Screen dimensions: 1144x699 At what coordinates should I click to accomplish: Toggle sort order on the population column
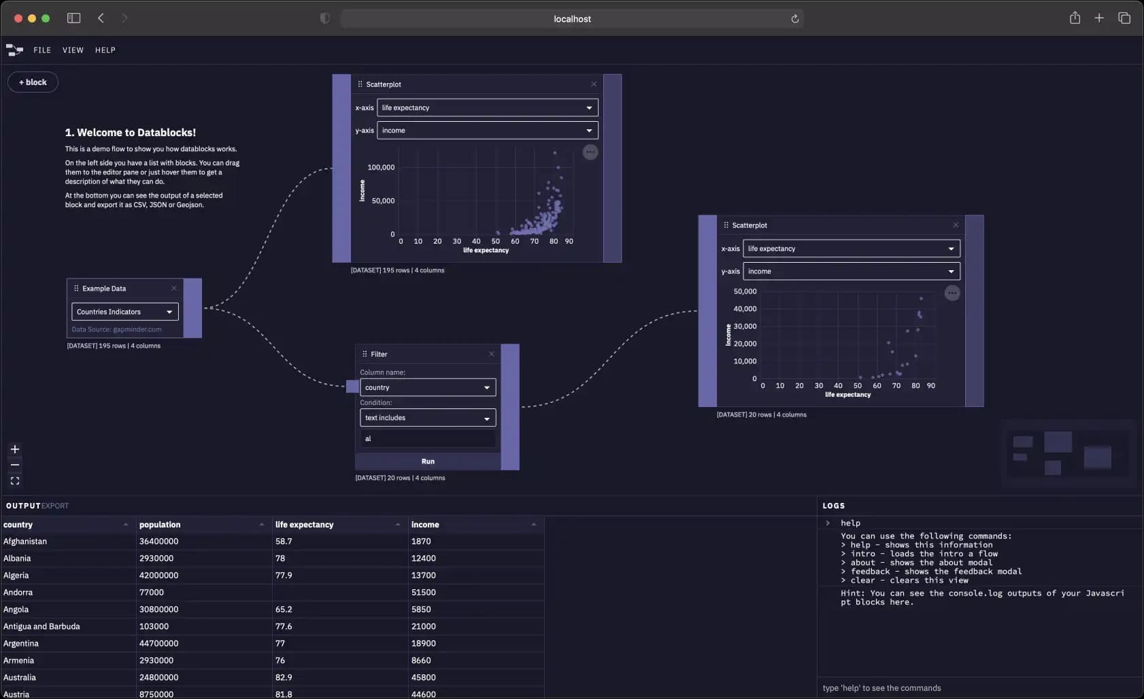[x=261, y=524]
